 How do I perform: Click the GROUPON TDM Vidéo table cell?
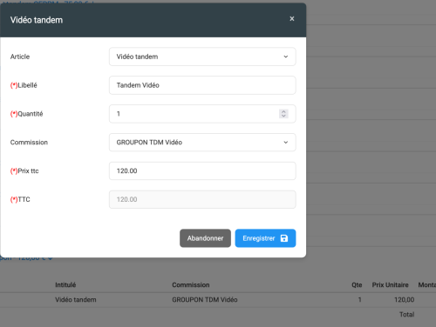(x=205, y=300)
